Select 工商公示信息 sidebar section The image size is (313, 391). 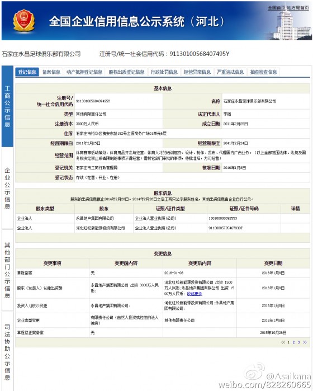pos(7,106)
